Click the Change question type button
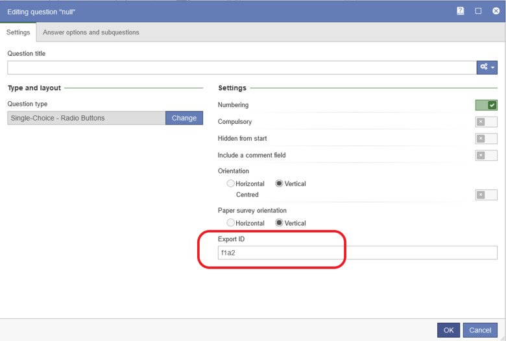 tap(184, 118)
